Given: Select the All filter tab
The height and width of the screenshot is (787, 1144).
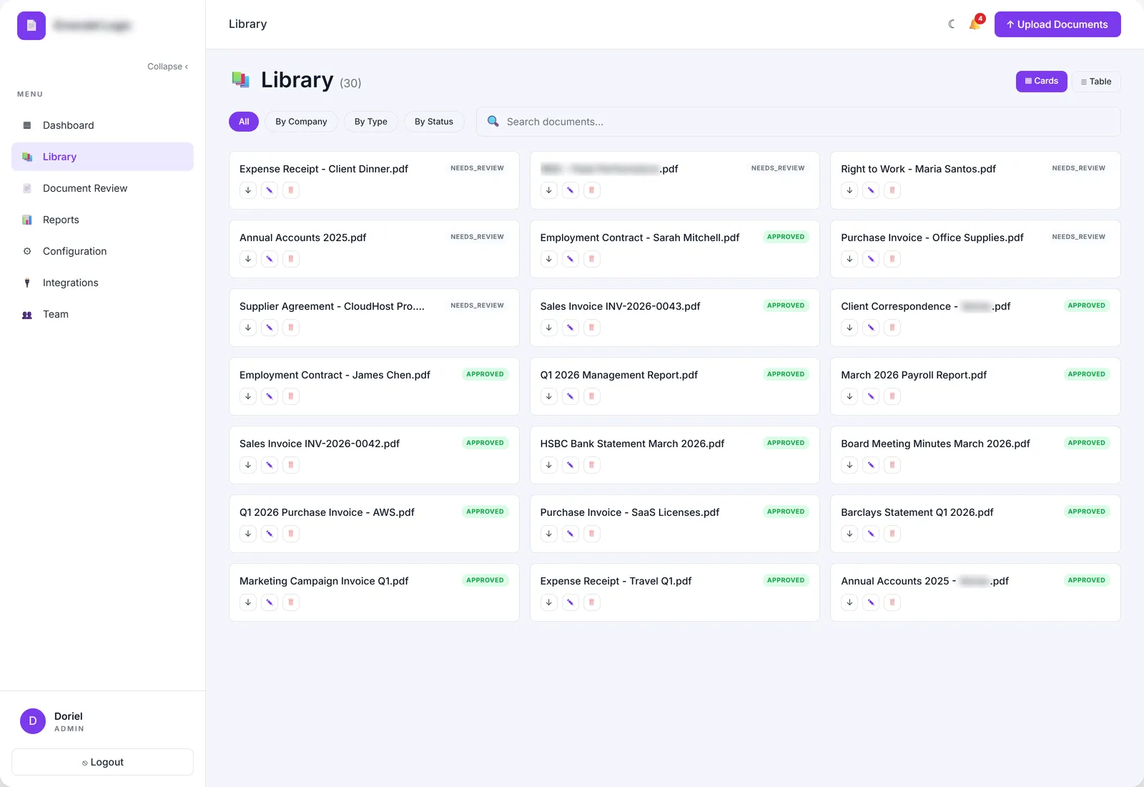Looking at the screenshot, I should [x=244, y=122].
